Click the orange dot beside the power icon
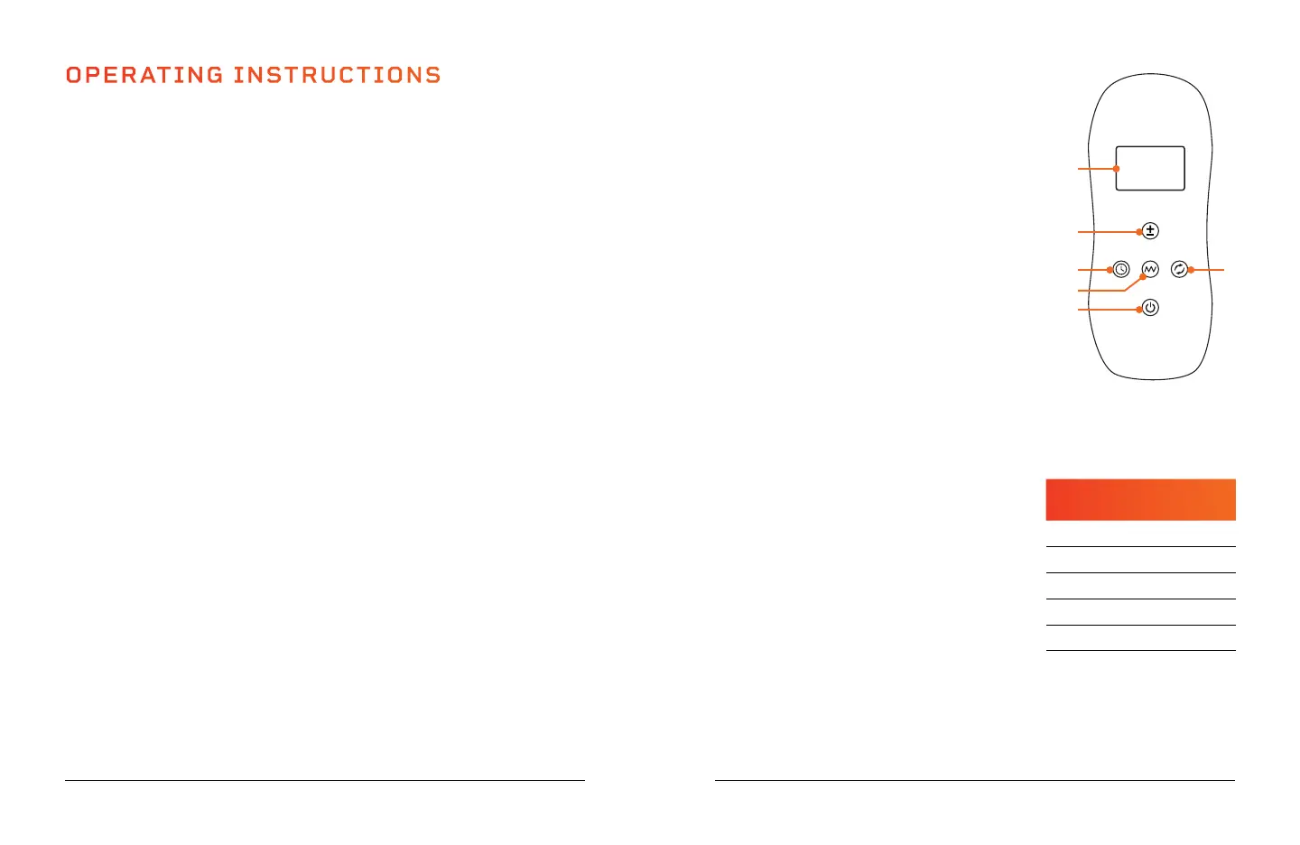 [1139, 310]
